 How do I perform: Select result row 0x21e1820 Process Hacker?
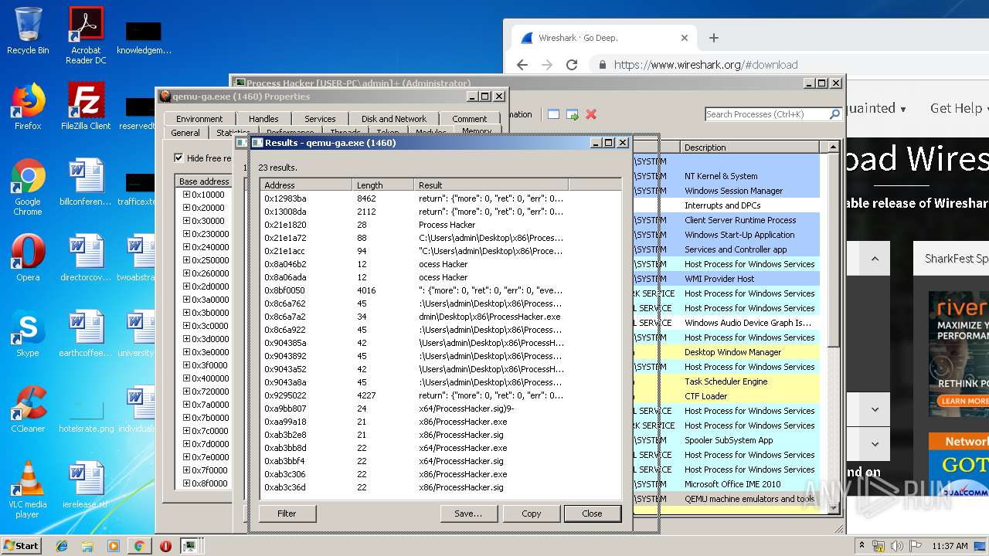click(x=440, y=225)
